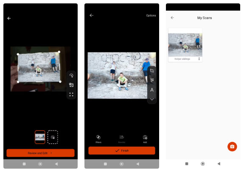244x175 pixels.
Task: Tap the image import icon below rotate
Action: (71, 85)
